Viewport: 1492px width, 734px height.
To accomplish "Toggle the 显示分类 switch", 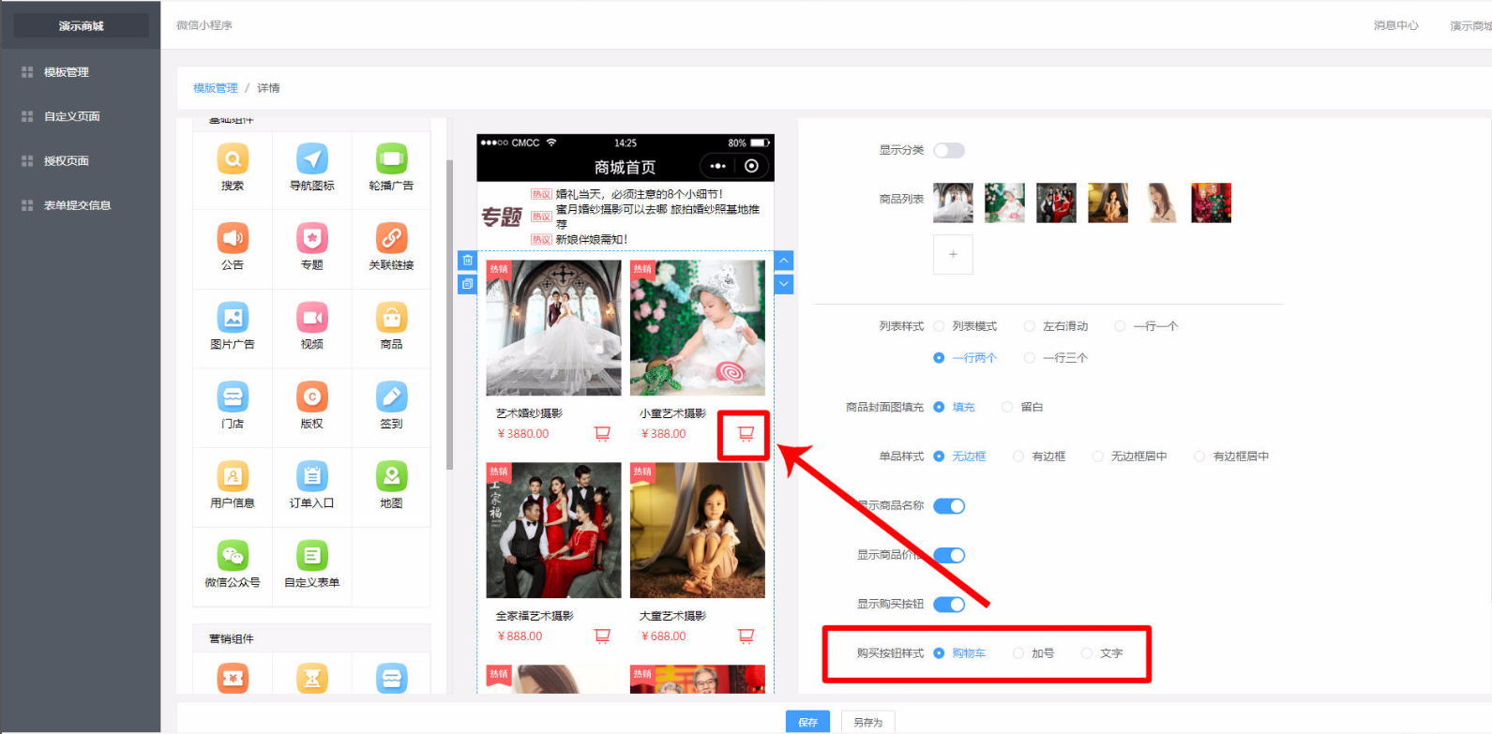I will [949, 150].
